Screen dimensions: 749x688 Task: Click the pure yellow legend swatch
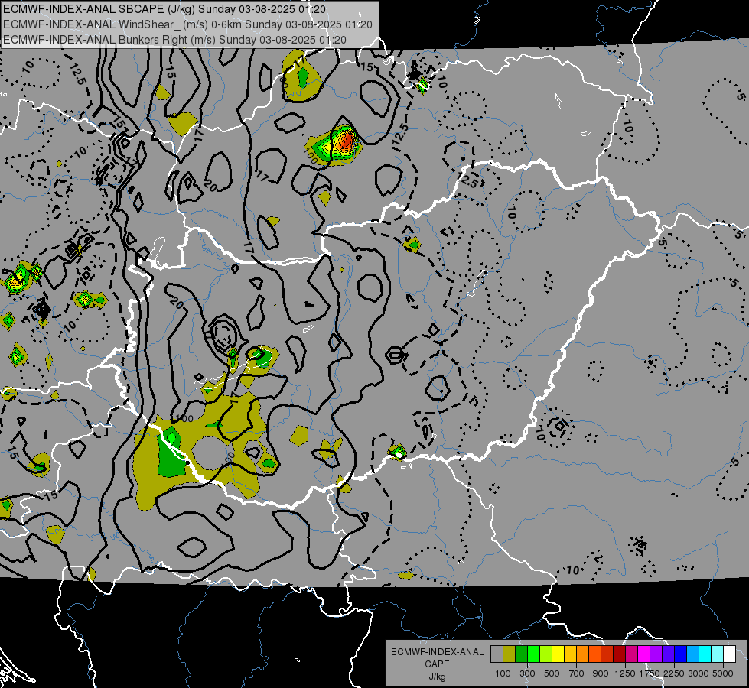pos(558,654)
